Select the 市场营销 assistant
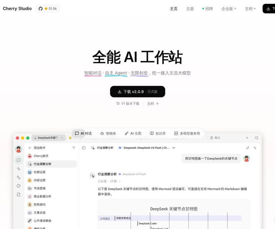Viewport: 275px width, 229px height. point(51,188)
